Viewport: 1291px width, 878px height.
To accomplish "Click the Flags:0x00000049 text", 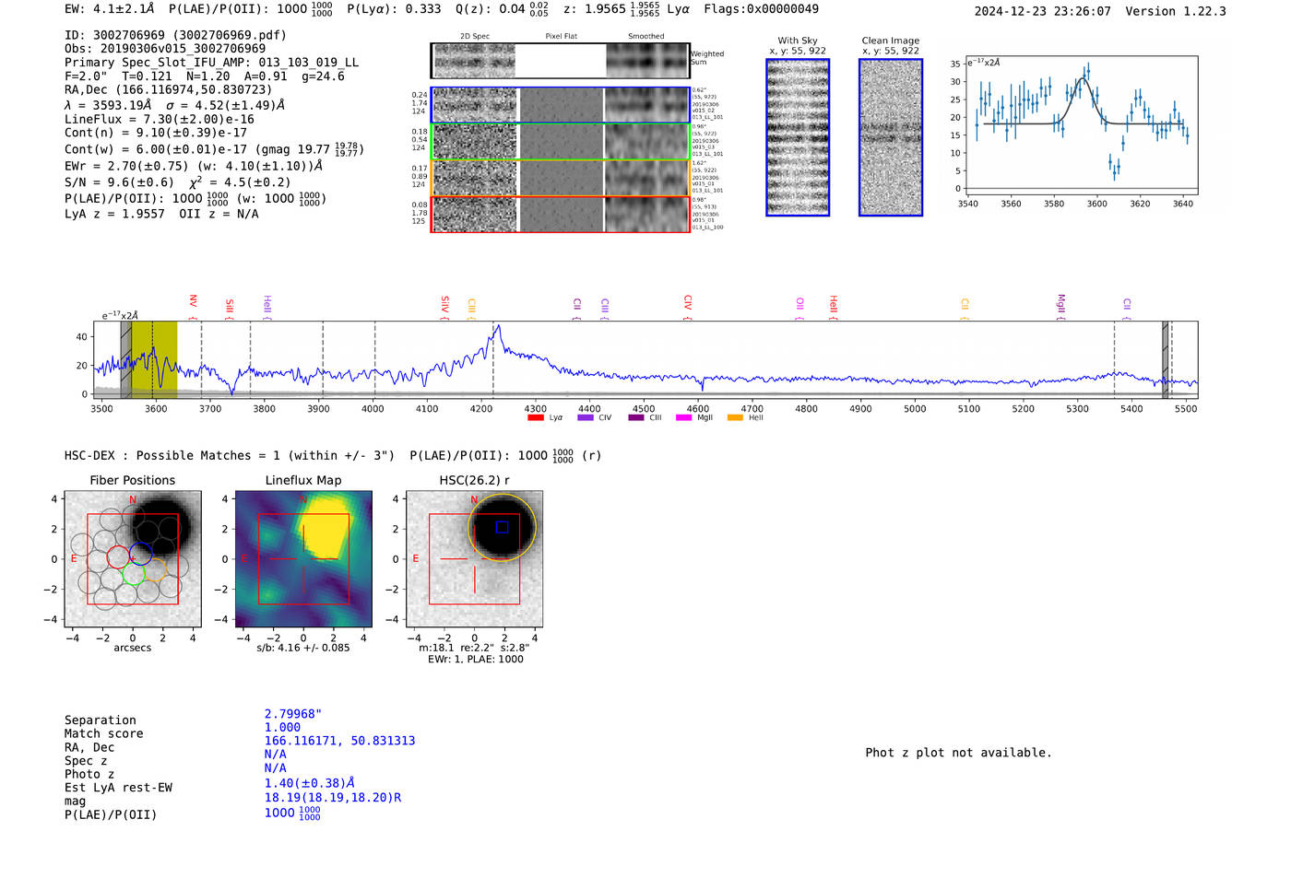I will 761,9.
